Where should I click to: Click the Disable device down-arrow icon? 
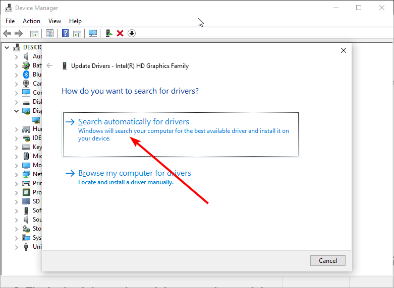pyautogui.click(x=132, y=33)
